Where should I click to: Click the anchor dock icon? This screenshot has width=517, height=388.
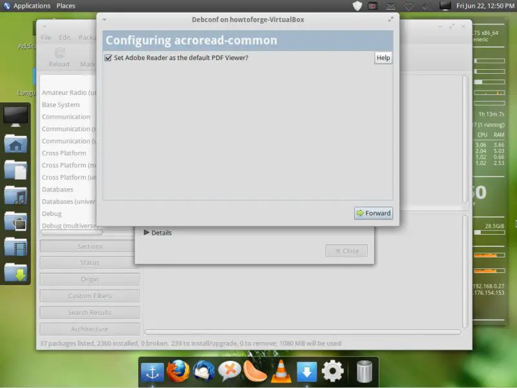click(153, 372)
